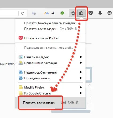Click the Pocket toolbar icon
Image resolution: width=113 pixels, height=118 pixels.
pyautogui.click(x=91, y=13)
